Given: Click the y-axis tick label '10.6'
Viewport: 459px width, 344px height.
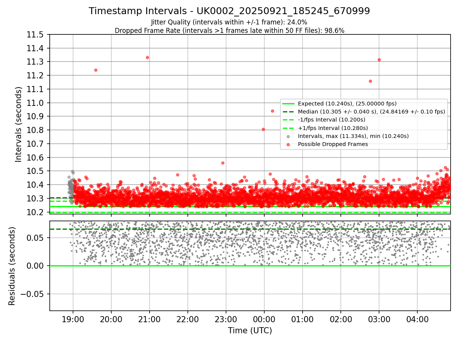Looking at the screenshot, I should tap(36, 157).
